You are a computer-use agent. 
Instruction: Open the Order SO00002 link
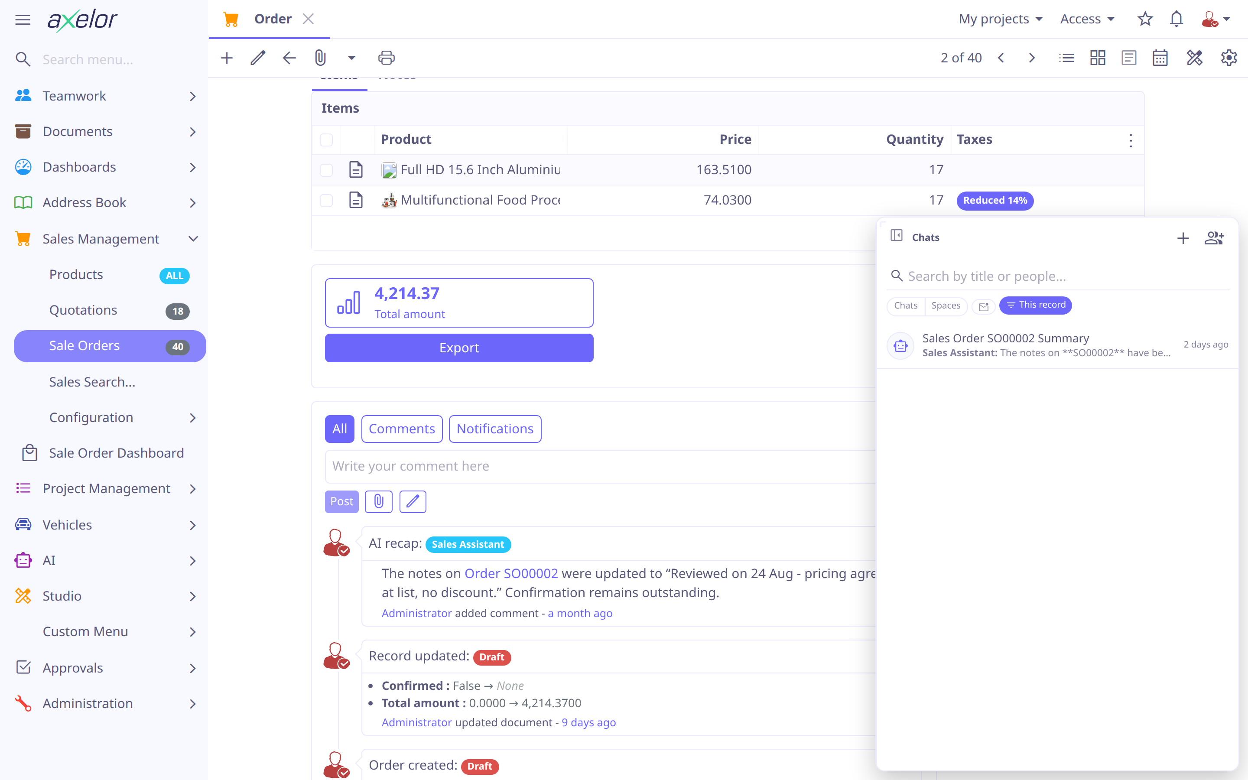pos(511,573)
